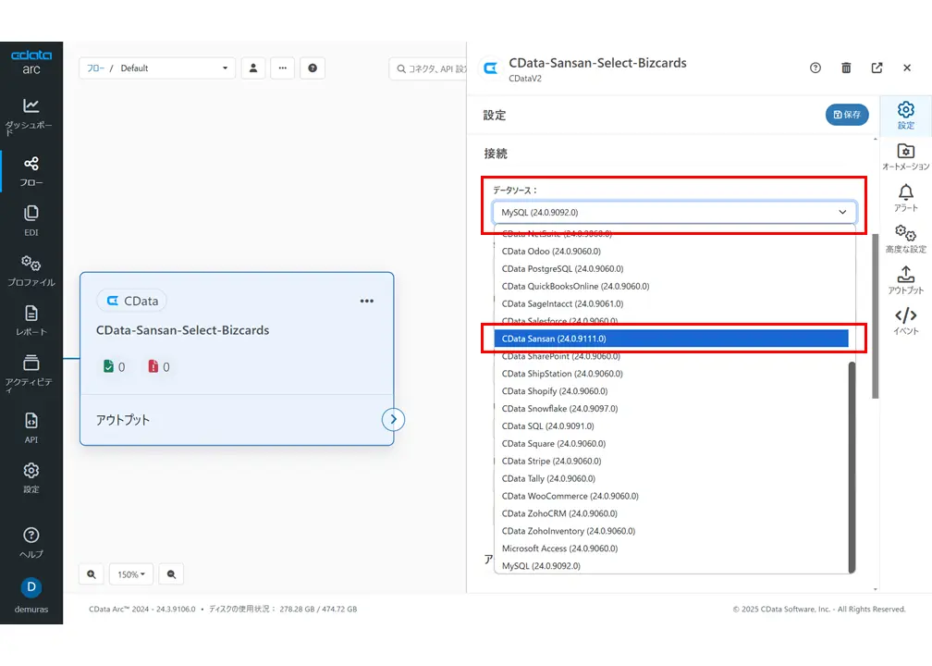The image size is (932, 666).
Task: Select CData Sansan (24.0.9111.0) option
Action: coord(671,339)
